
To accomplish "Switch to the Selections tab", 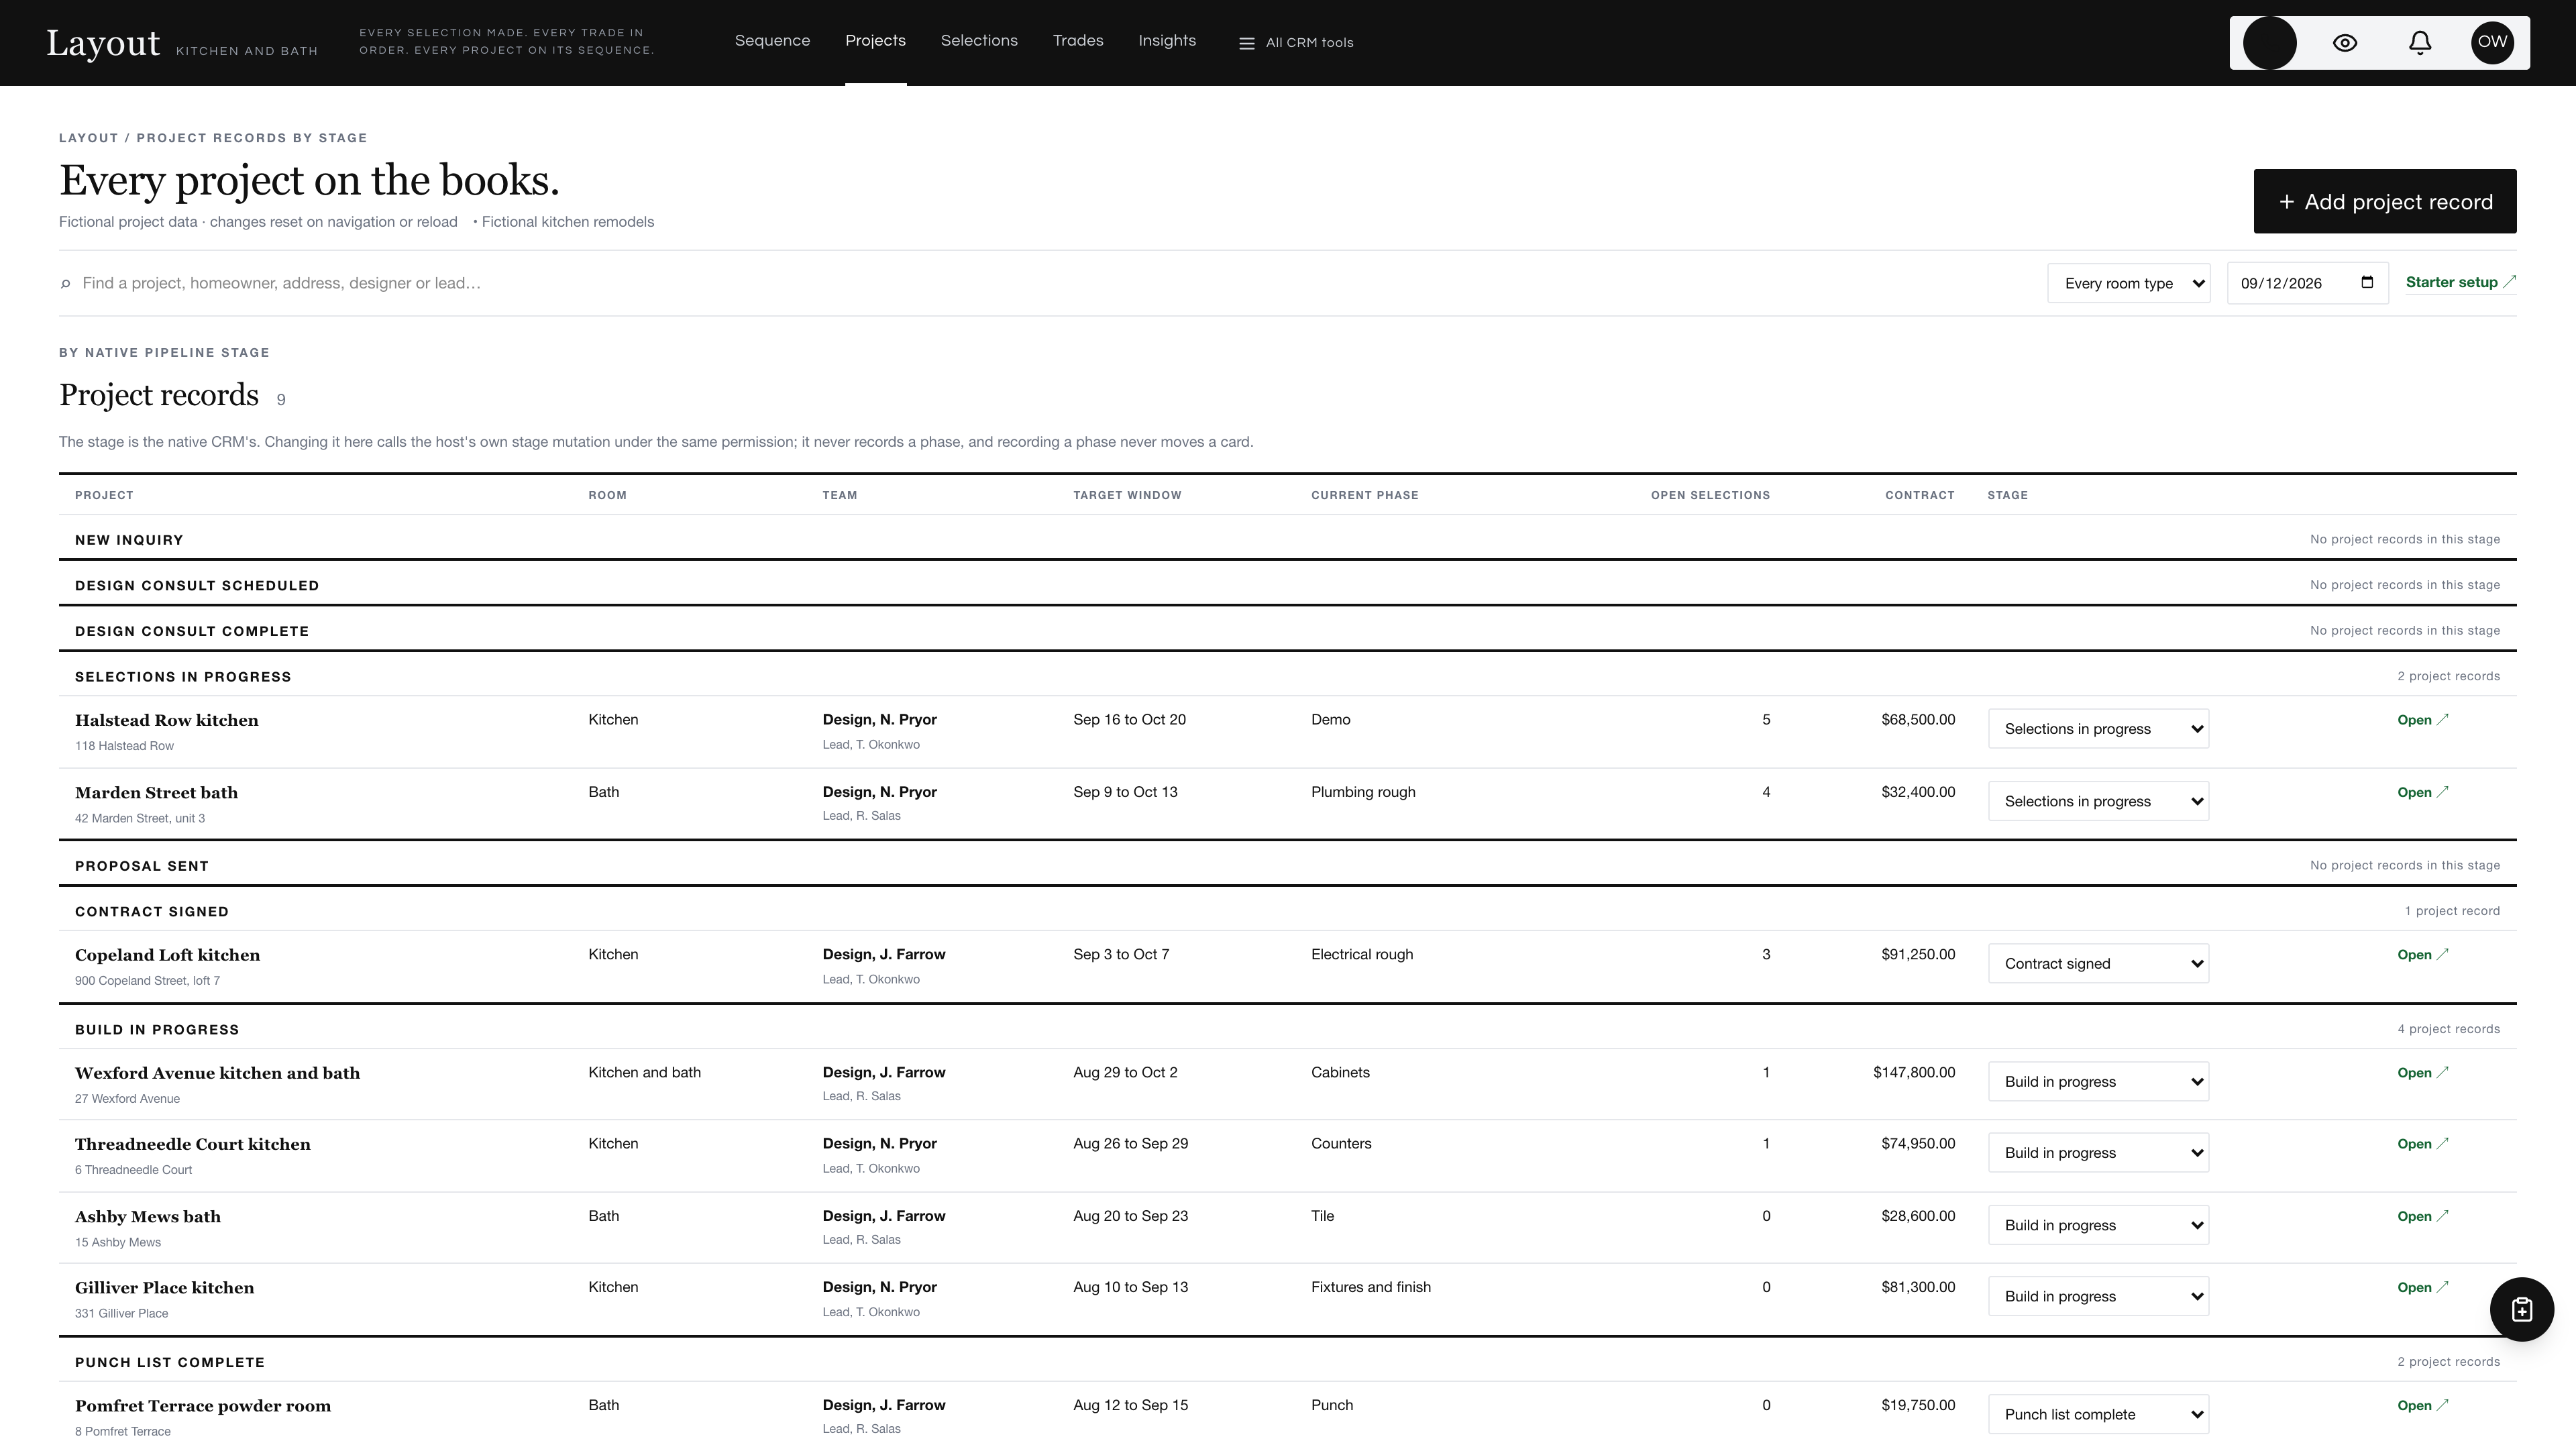I will click(979, 41).
